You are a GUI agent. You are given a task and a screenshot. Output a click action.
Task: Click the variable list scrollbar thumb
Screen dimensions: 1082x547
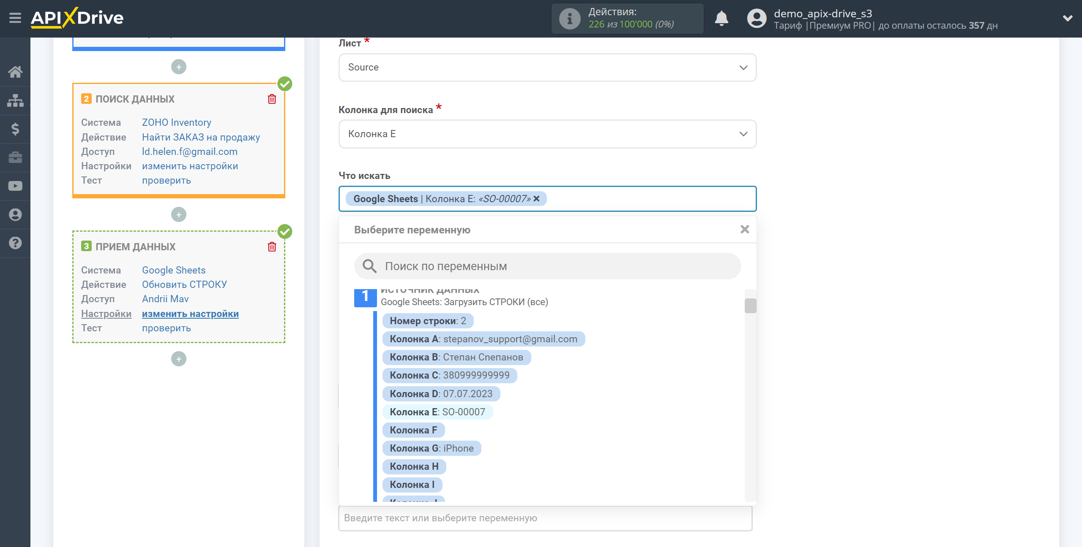coord(750,306)
